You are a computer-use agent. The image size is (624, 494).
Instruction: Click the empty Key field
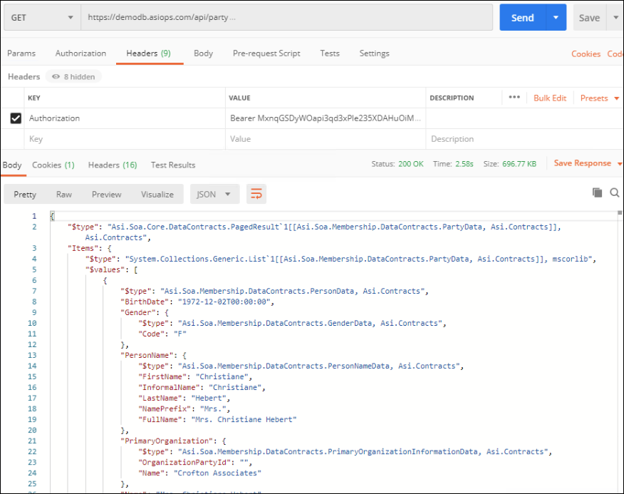[x=125, y=139]
